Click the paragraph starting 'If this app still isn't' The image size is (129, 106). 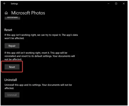tap(40, 56)
